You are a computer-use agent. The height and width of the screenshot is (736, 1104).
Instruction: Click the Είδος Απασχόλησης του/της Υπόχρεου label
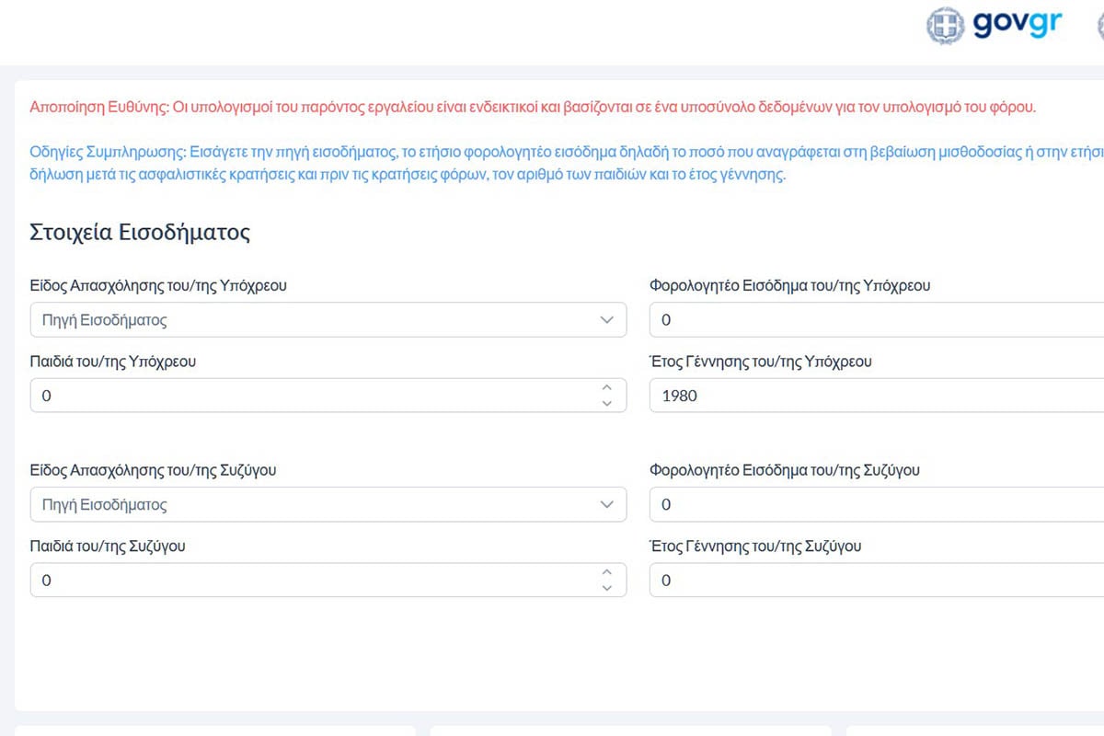[158, 285]
